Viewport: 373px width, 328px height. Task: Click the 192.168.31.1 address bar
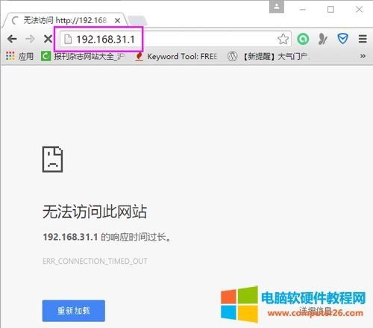175,39
